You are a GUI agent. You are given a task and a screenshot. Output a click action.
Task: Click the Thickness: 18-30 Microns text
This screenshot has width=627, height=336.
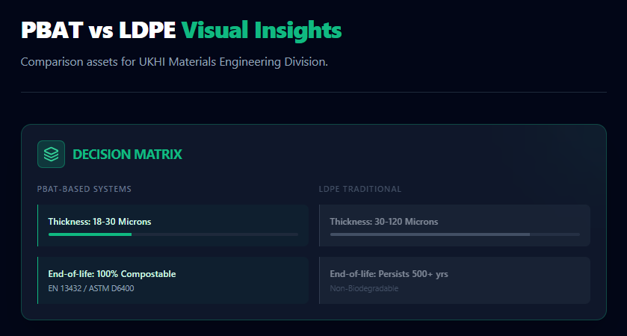coord(99,222)
